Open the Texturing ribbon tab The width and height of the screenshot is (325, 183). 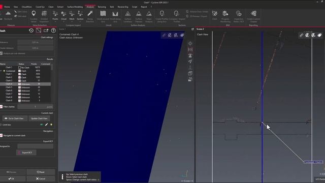(x=102, y=7)
